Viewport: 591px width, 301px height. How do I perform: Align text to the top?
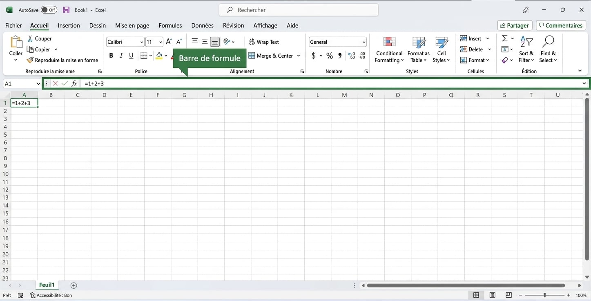click(x=195, y=41)
